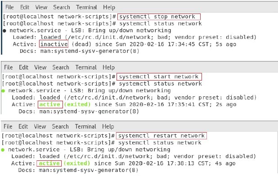This screenshot has height=176, width=278.
Task: Open Search menu in middle terminal
Action: [61, 67]
